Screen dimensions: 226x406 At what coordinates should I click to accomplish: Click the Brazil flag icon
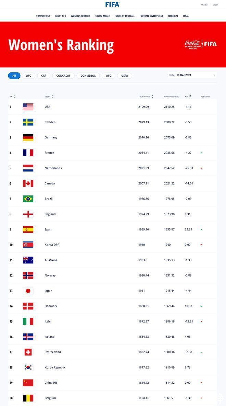click(28, 199)
